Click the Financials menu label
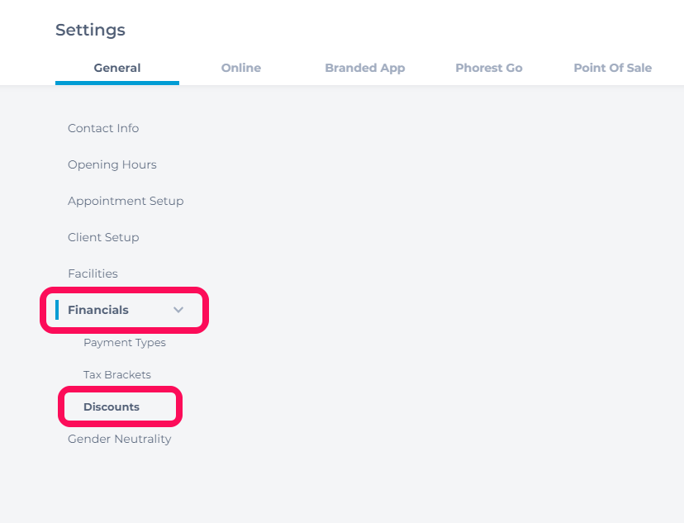The height and width of the screenshot is (523, 684). click(x=98, y=310)
